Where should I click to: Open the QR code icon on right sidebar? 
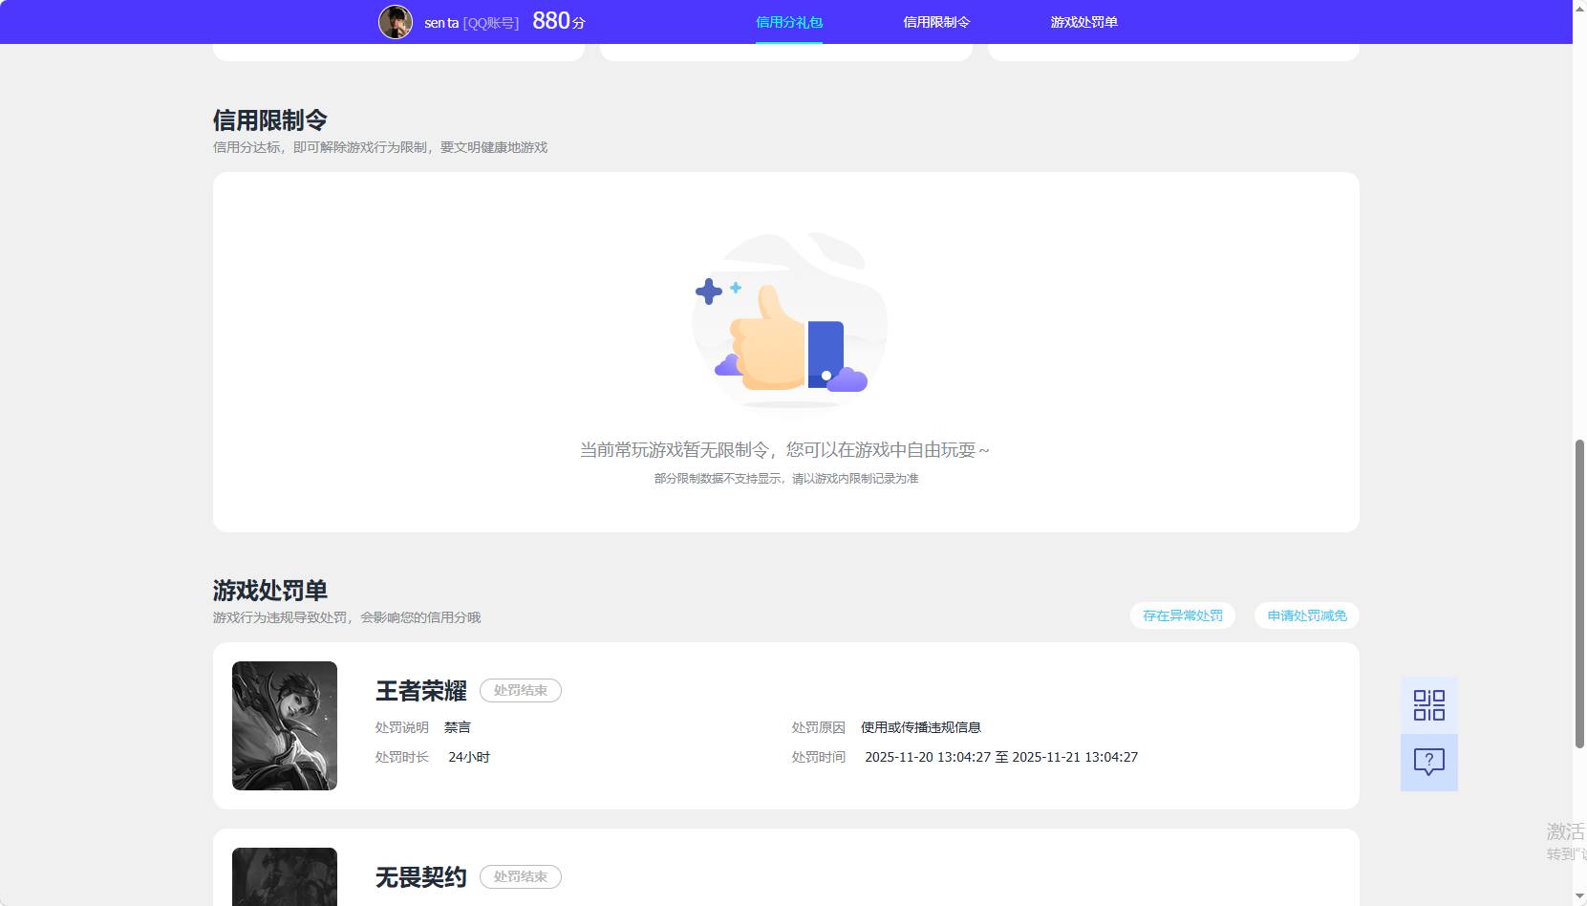(x=1428, y=705)
